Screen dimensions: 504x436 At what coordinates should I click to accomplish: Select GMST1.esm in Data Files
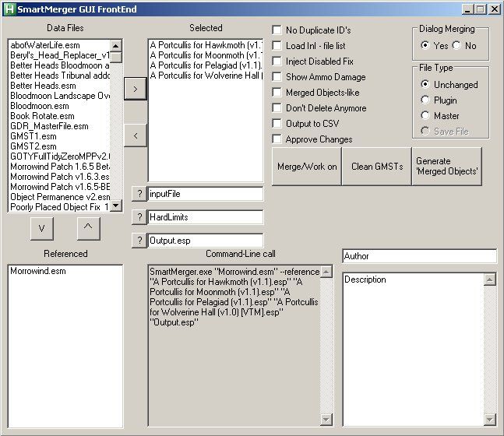(x=60, y=136)
